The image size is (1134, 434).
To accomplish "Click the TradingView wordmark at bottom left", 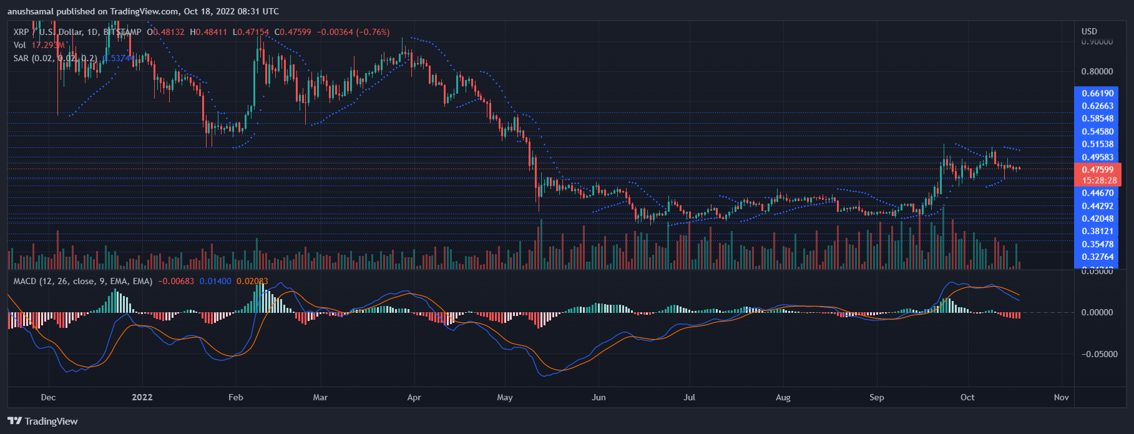I will tap(51, 422).
